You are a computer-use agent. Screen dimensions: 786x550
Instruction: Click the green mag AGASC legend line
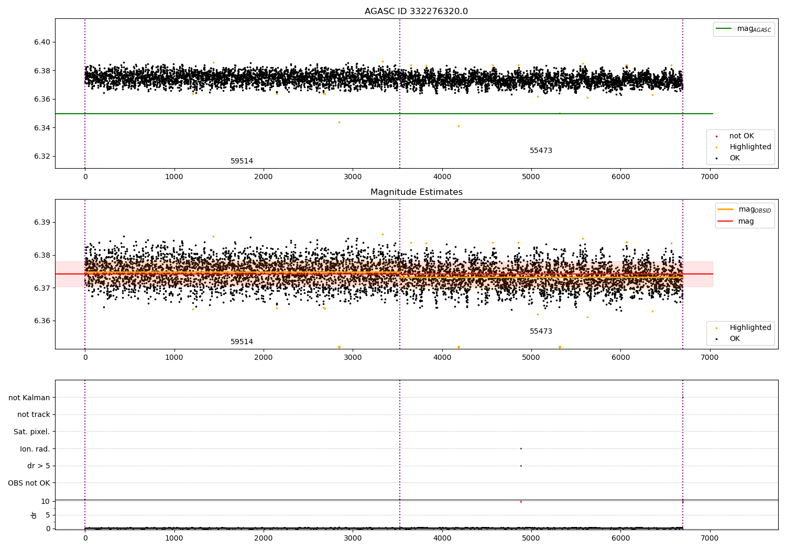click(x=724, y=29)
